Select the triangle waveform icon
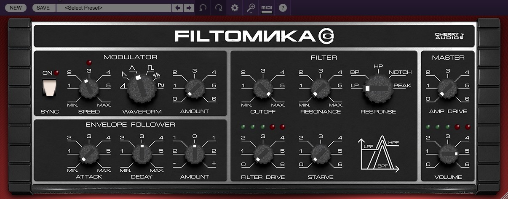The image size is (508, 199). 133,67
